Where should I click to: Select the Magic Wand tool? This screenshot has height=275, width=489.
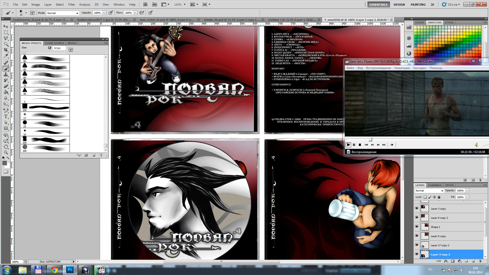[x=6, y=44]
